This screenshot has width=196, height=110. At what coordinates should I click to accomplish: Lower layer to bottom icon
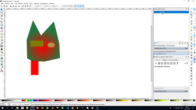188,43
